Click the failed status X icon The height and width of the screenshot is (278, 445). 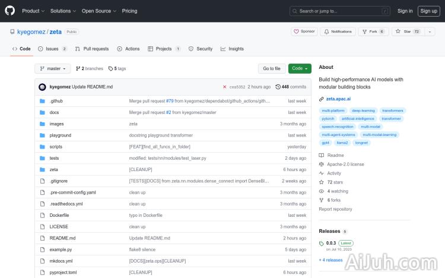pos(224,87)
